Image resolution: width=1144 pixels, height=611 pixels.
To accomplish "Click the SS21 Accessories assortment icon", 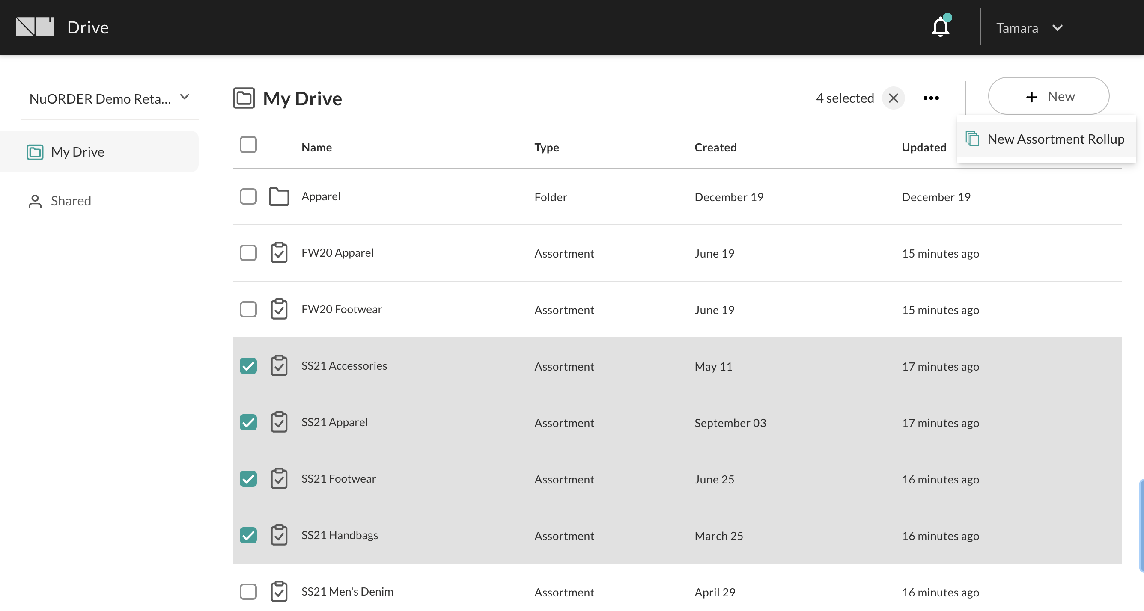I will 279,366.
